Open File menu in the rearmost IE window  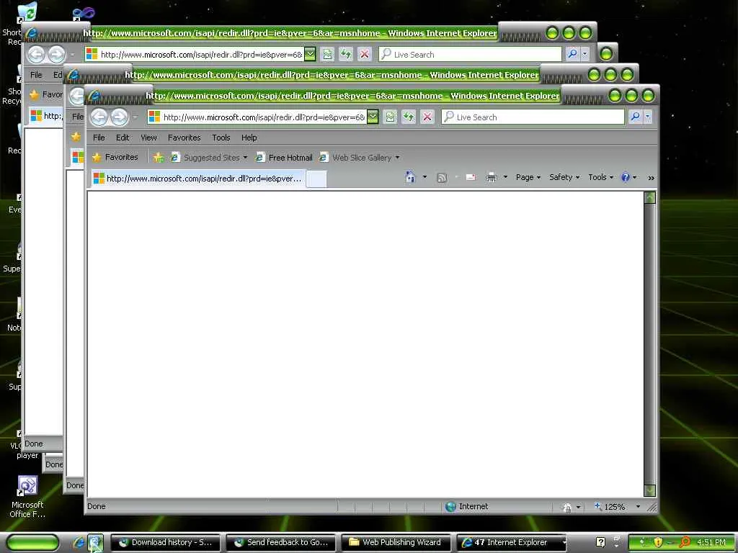coord(36,75)
